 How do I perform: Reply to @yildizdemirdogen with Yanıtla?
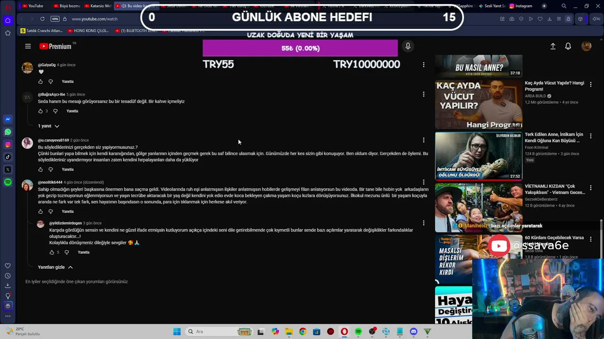click(84, 252)
